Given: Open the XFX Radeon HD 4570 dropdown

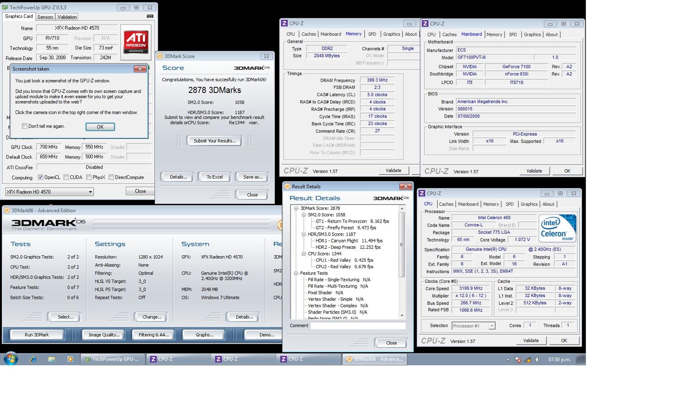Looking at the screenshot, I should 49,192.
